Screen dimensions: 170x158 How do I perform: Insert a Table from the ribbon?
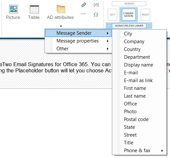[x=34, y=9]
